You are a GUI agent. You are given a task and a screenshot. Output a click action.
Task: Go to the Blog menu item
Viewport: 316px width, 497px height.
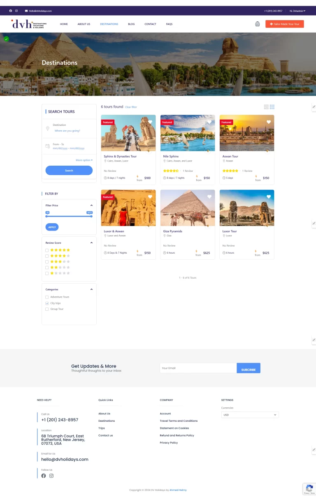pyautogui.click(x=131, y=24)
